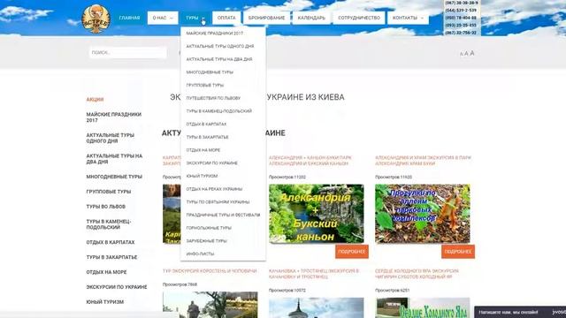Open the Главная page
566x318 pixels.
pyautogui.click(x=129, y=18)
